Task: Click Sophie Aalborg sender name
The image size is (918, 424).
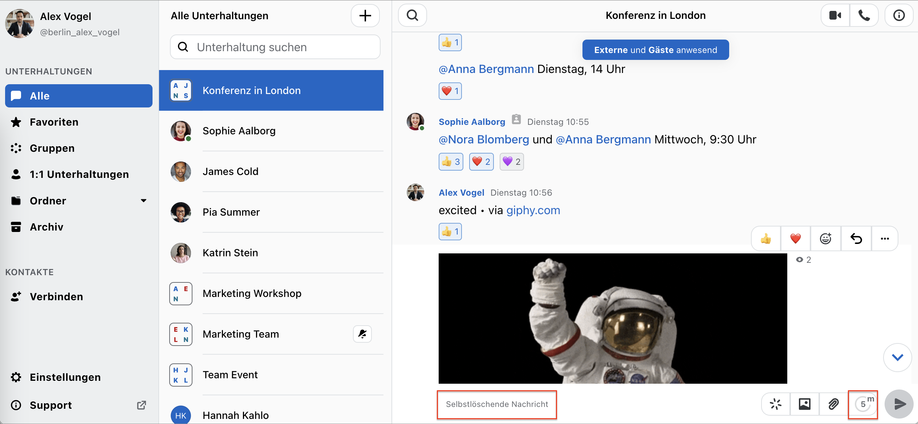Action: 472,122
